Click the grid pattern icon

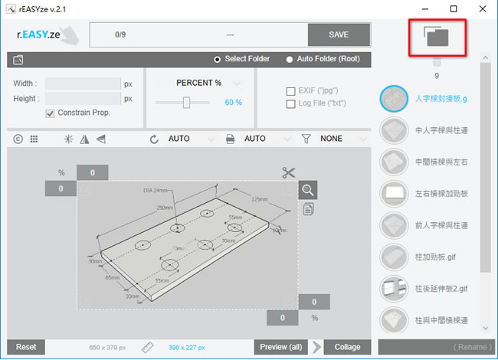pos(34,139)
